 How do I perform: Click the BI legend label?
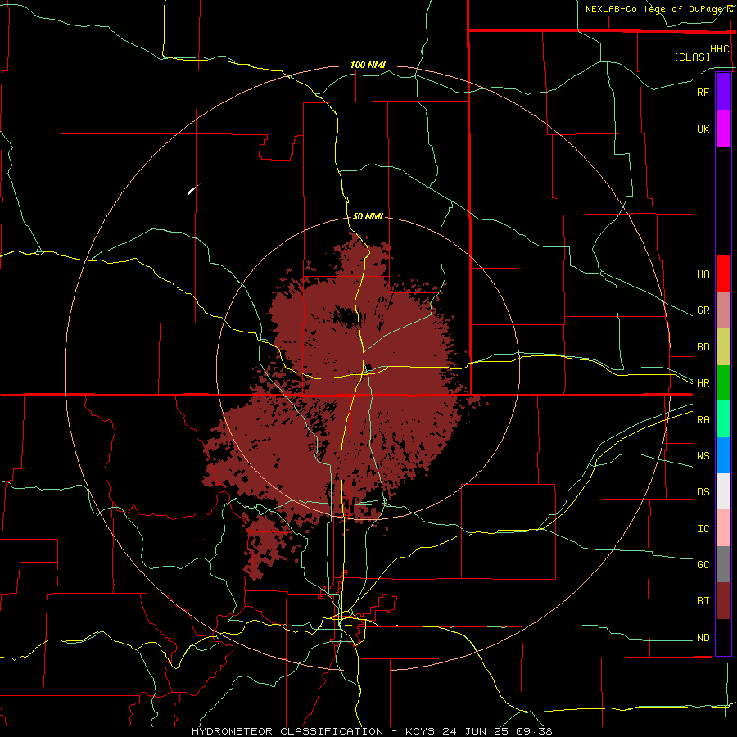703,601
